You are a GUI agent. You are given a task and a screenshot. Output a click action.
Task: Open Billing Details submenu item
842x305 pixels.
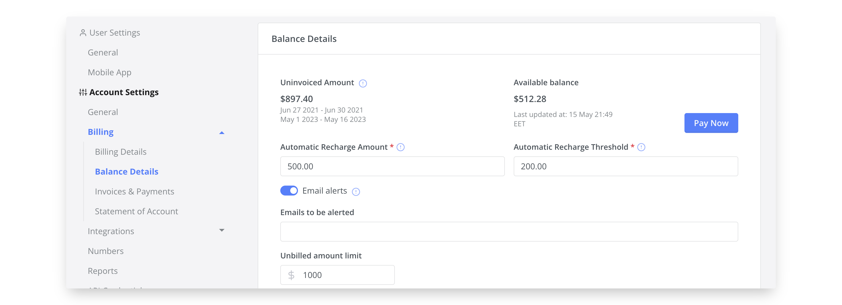[121, 152]
